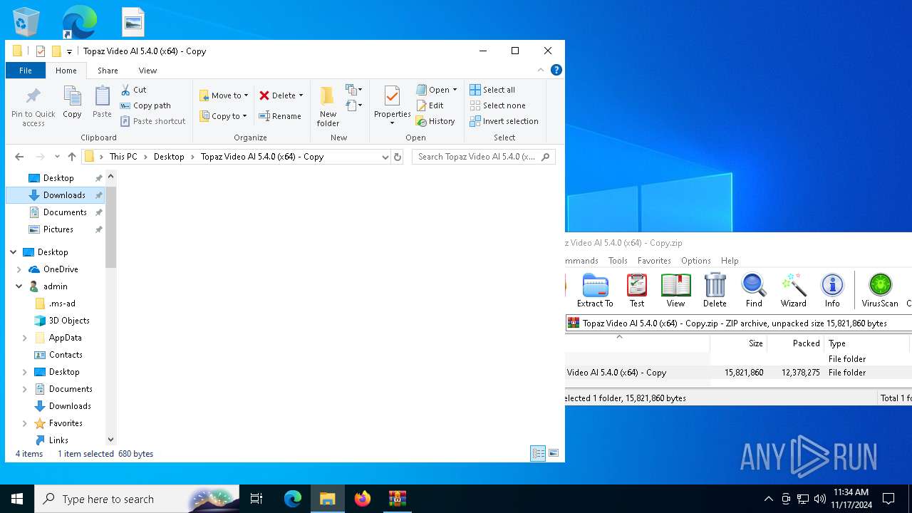
Task: Click Invert selection in ribbon
Action: pos(504,121)
